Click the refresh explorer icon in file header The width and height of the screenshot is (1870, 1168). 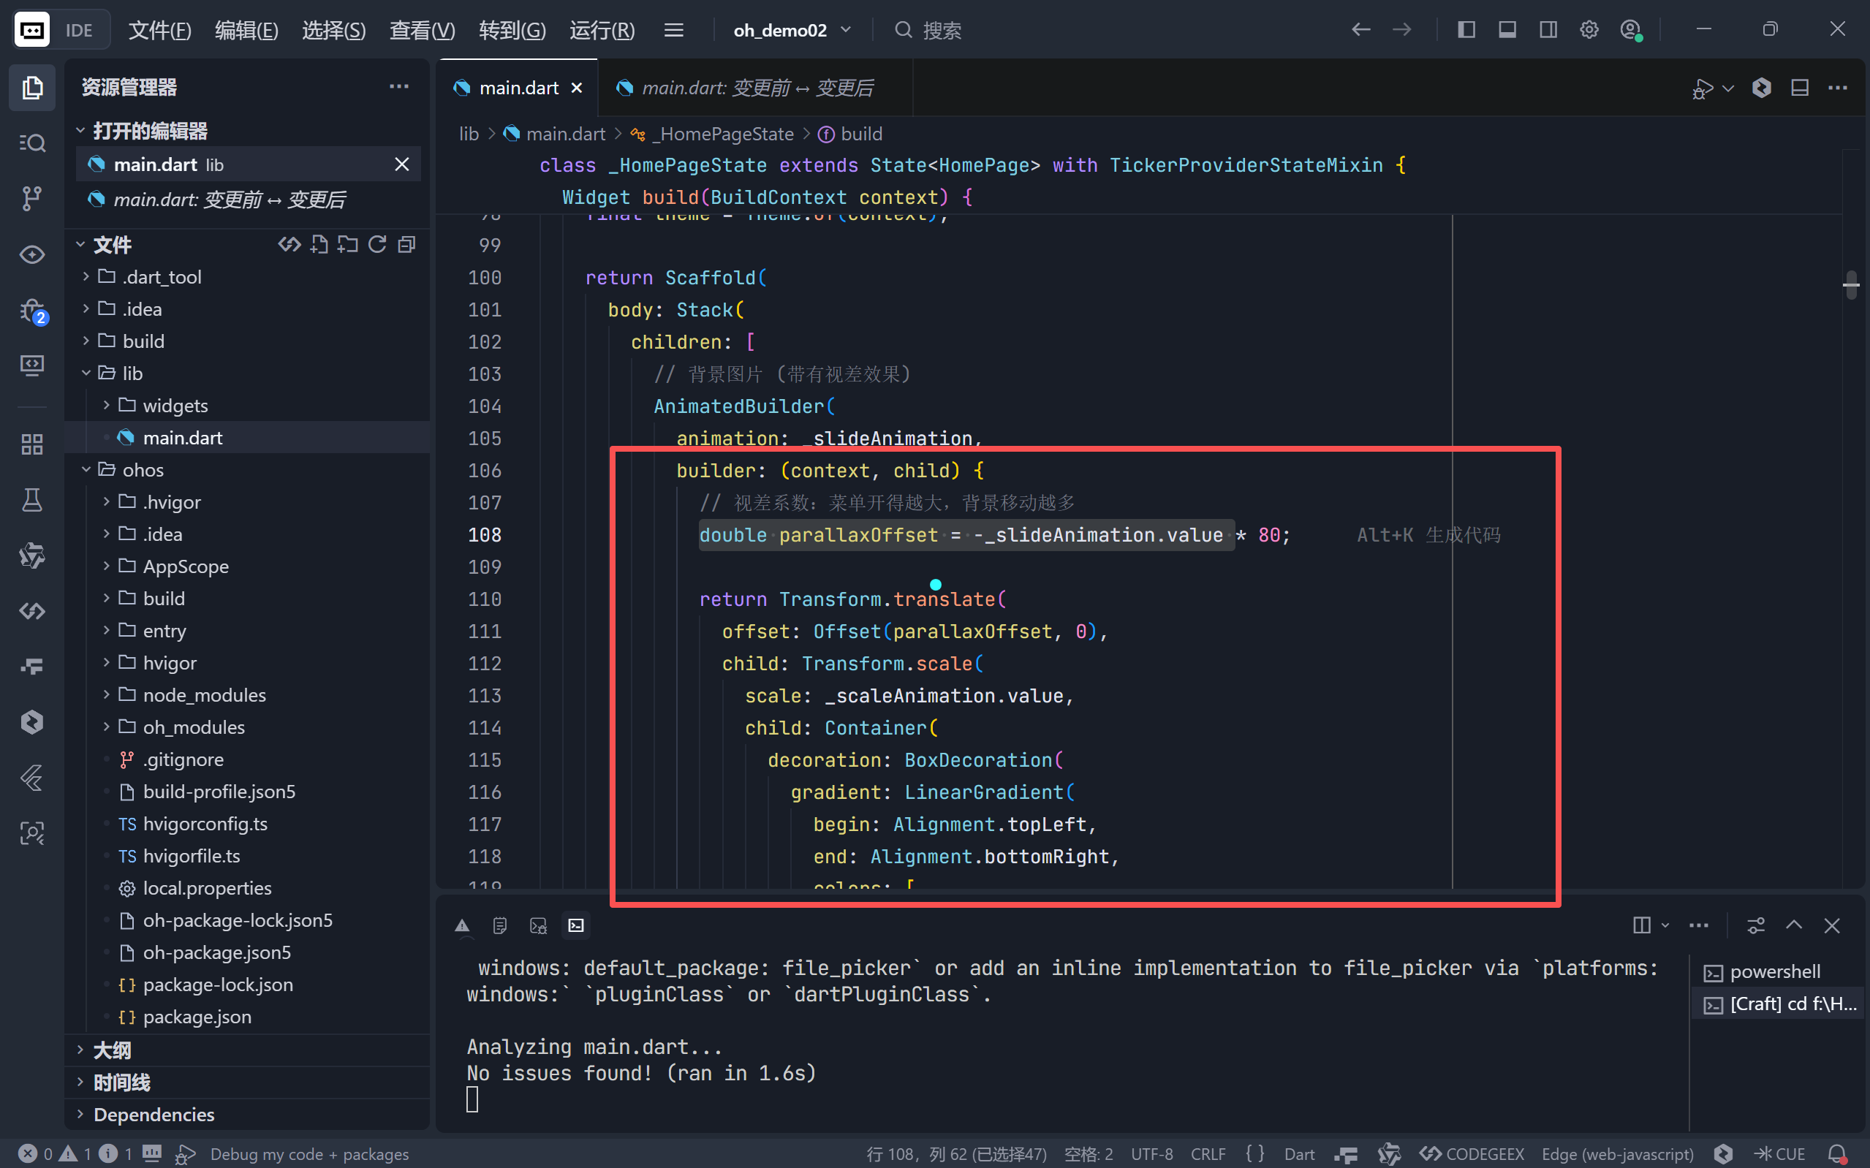[377, 245]
